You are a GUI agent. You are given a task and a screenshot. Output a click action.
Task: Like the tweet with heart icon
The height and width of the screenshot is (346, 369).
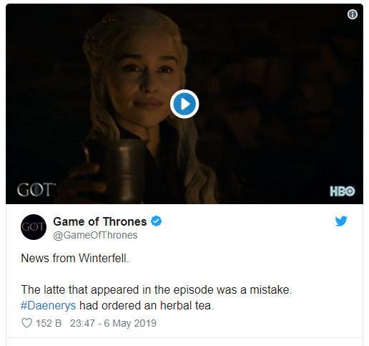(26, 323)
